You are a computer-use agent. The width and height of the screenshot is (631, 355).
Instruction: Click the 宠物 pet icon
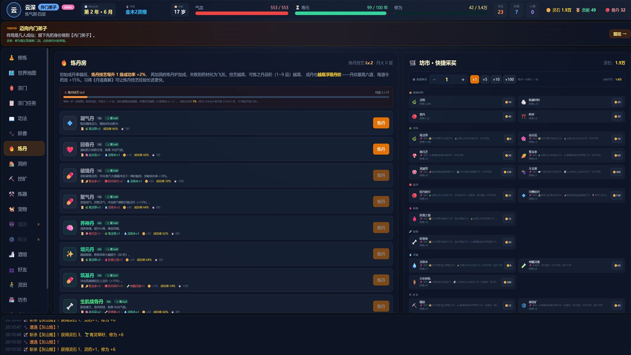pyautogui.click(x=12, y=209)
